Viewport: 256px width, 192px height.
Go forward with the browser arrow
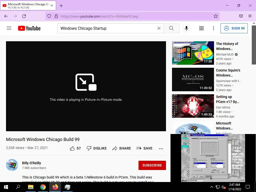click(15, 16)
